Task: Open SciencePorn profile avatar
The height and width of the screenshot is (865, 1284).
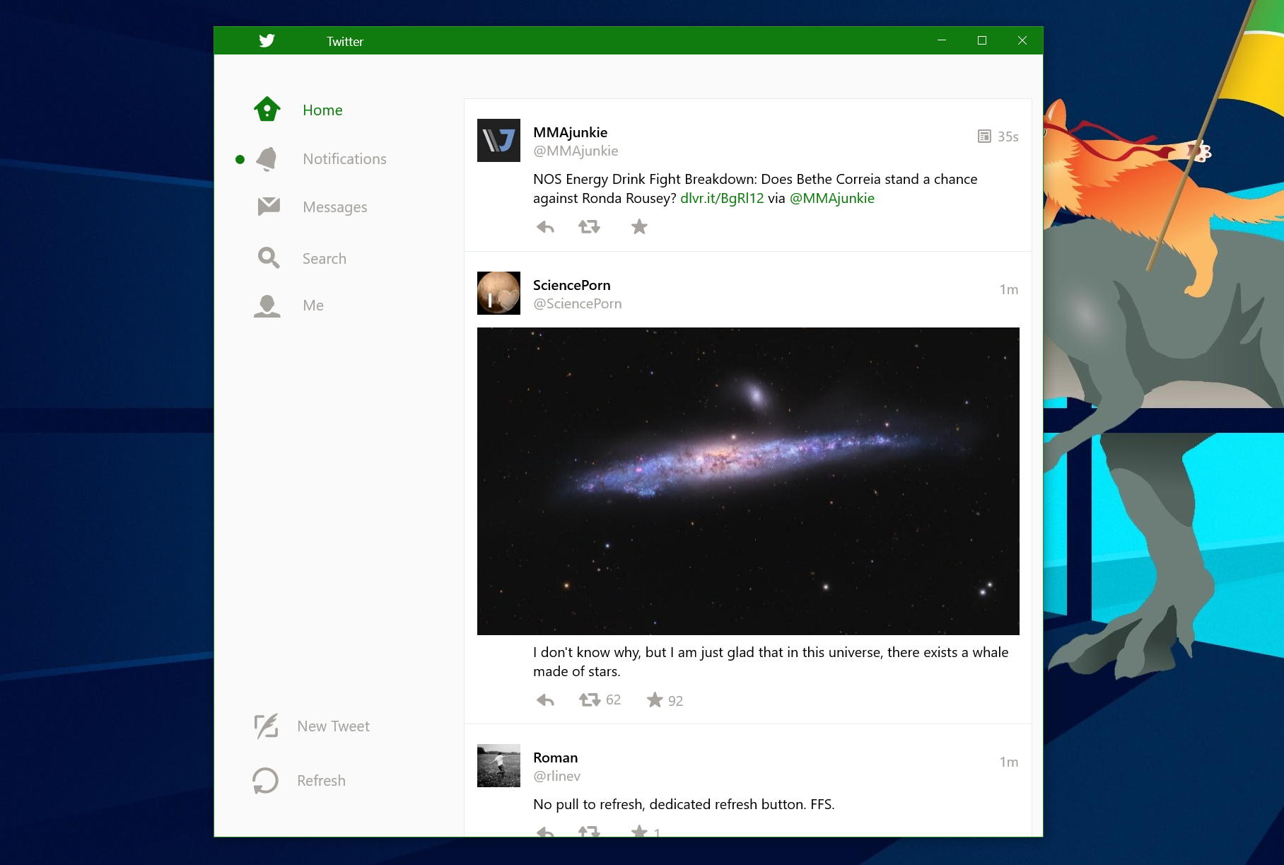Action: pos(498,293)
